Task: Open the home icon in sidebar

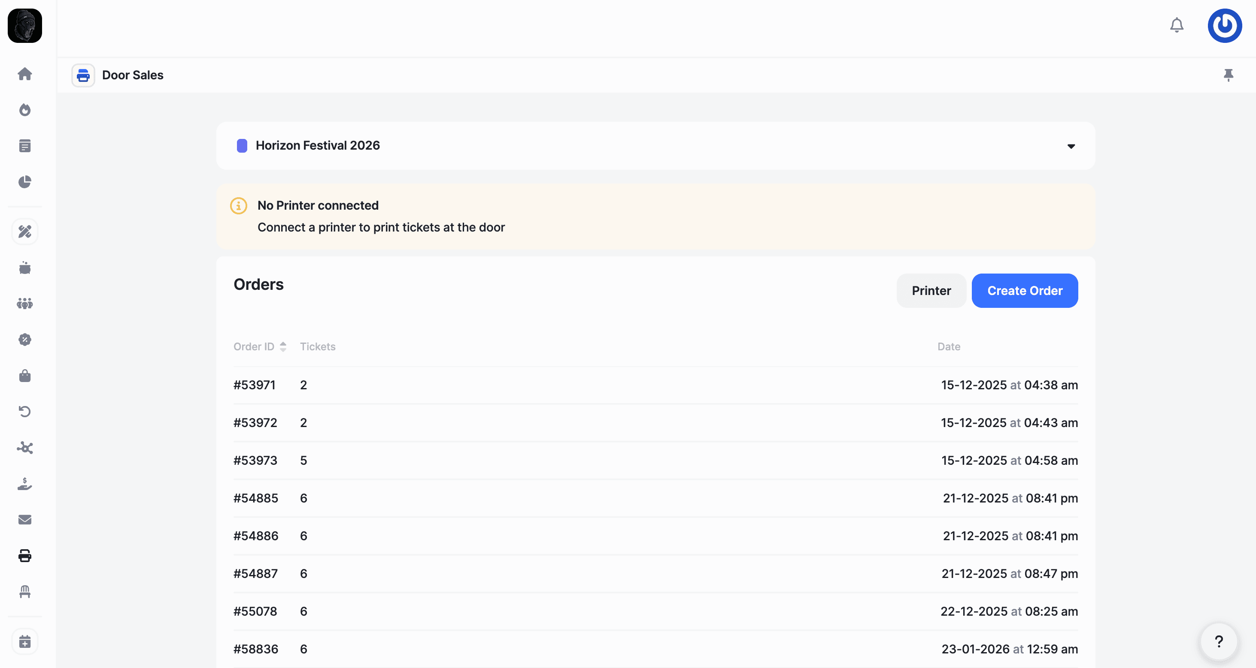Action: pos(25,74)
